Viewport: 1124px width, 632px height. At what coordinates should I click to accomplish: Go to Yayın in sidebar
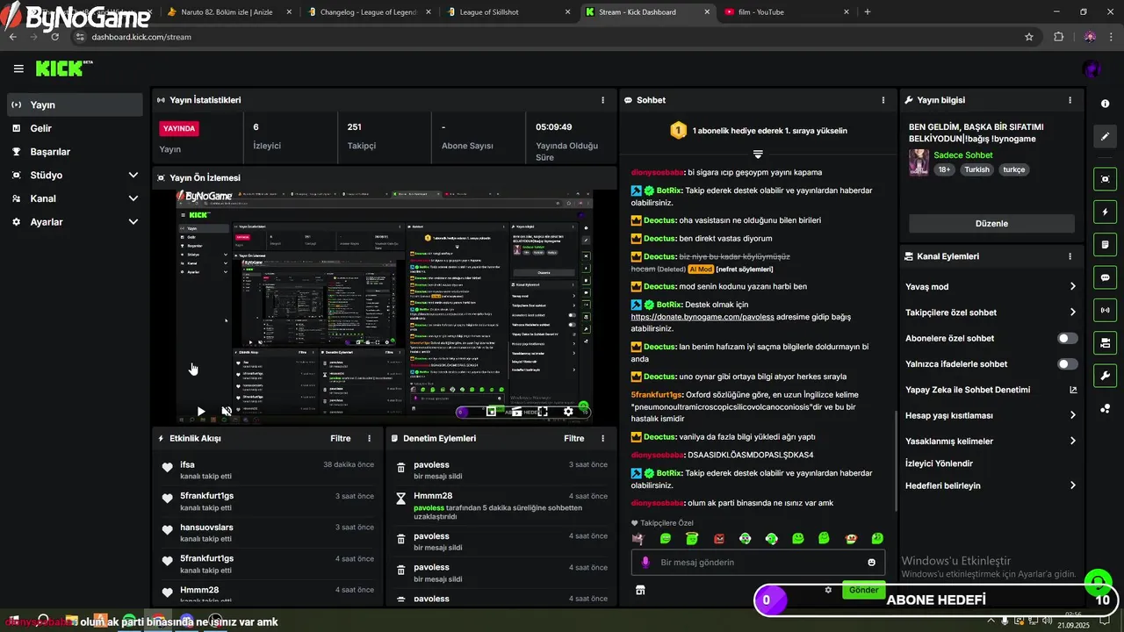pyautogui.click(x=75, y=104)
